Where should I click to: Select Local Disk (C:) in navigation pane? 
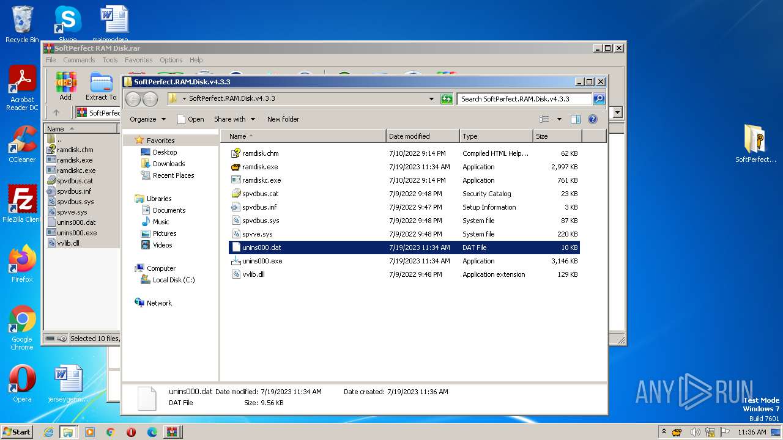(x=173, y=280)
